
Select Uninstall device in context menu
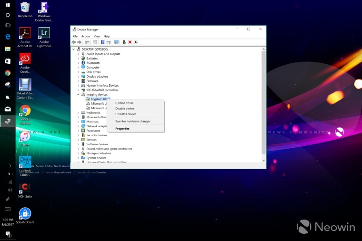[x=126, y=114]
